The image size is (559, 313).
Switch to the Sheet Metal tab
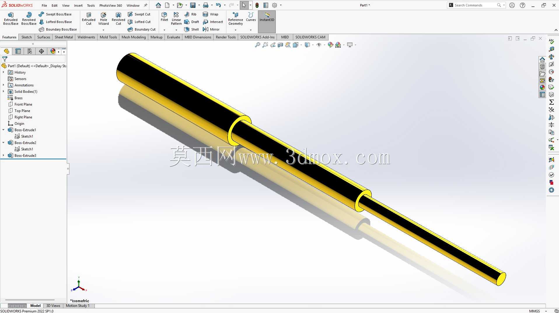point(64,37)
